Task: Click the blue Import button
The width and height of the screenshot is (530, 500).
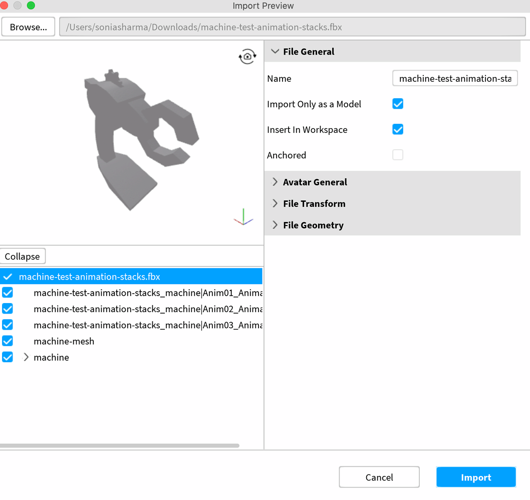Action: pyautogui.click(x=476, y=477)
